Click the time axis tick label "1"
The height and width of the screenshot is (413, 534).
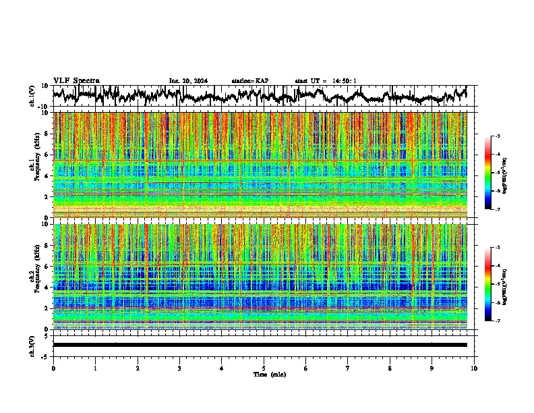[95, 368]
